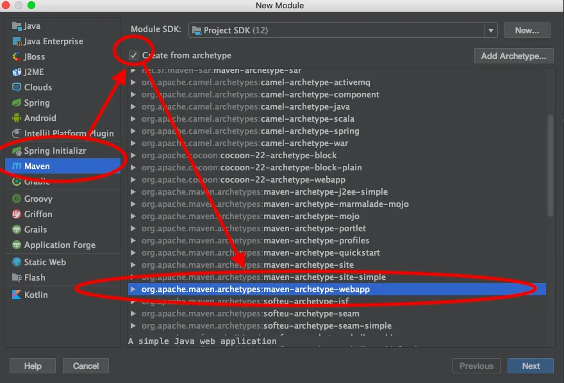Choose the Groovy icon
564x383 pixels.
[x=17, y=199]
